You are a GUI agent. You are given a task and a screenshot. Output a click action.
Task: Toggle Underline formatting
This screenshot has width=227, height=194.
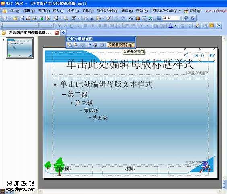(x=71, y=26)
